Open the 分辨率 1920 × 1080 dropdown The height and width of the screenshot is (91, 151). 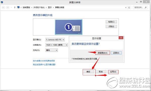tap(57, 45)
